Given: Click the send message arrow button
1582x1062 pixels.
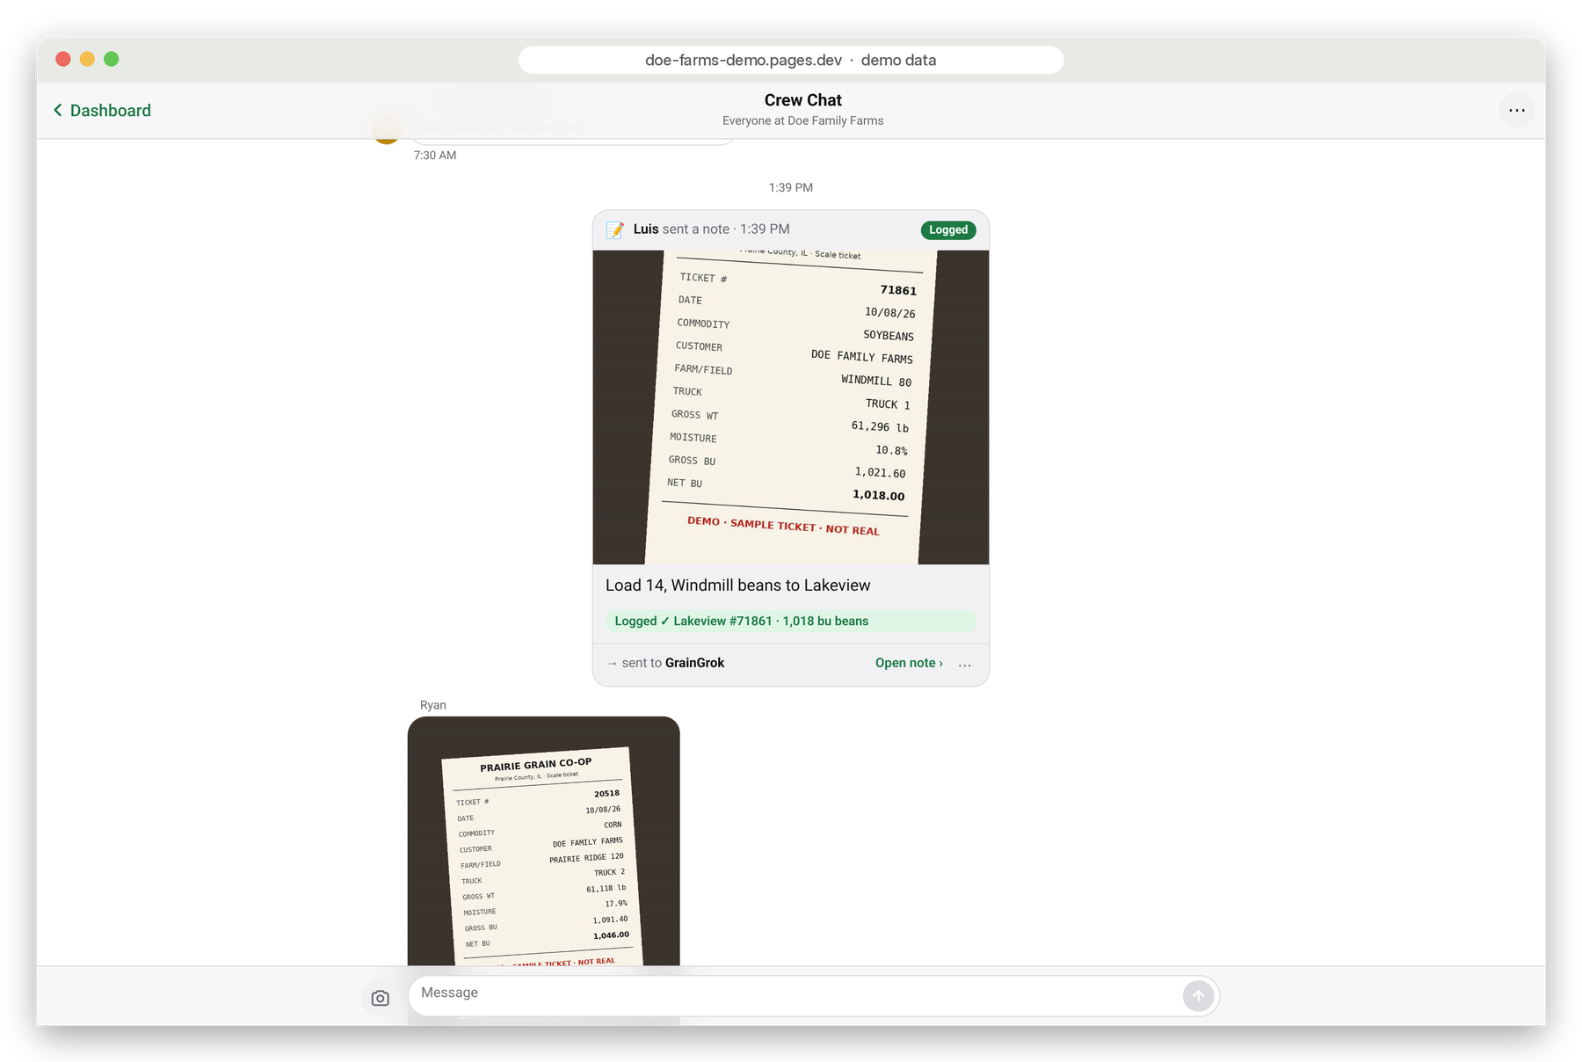Looking at the screenshot, I should tap(1198, 996).
